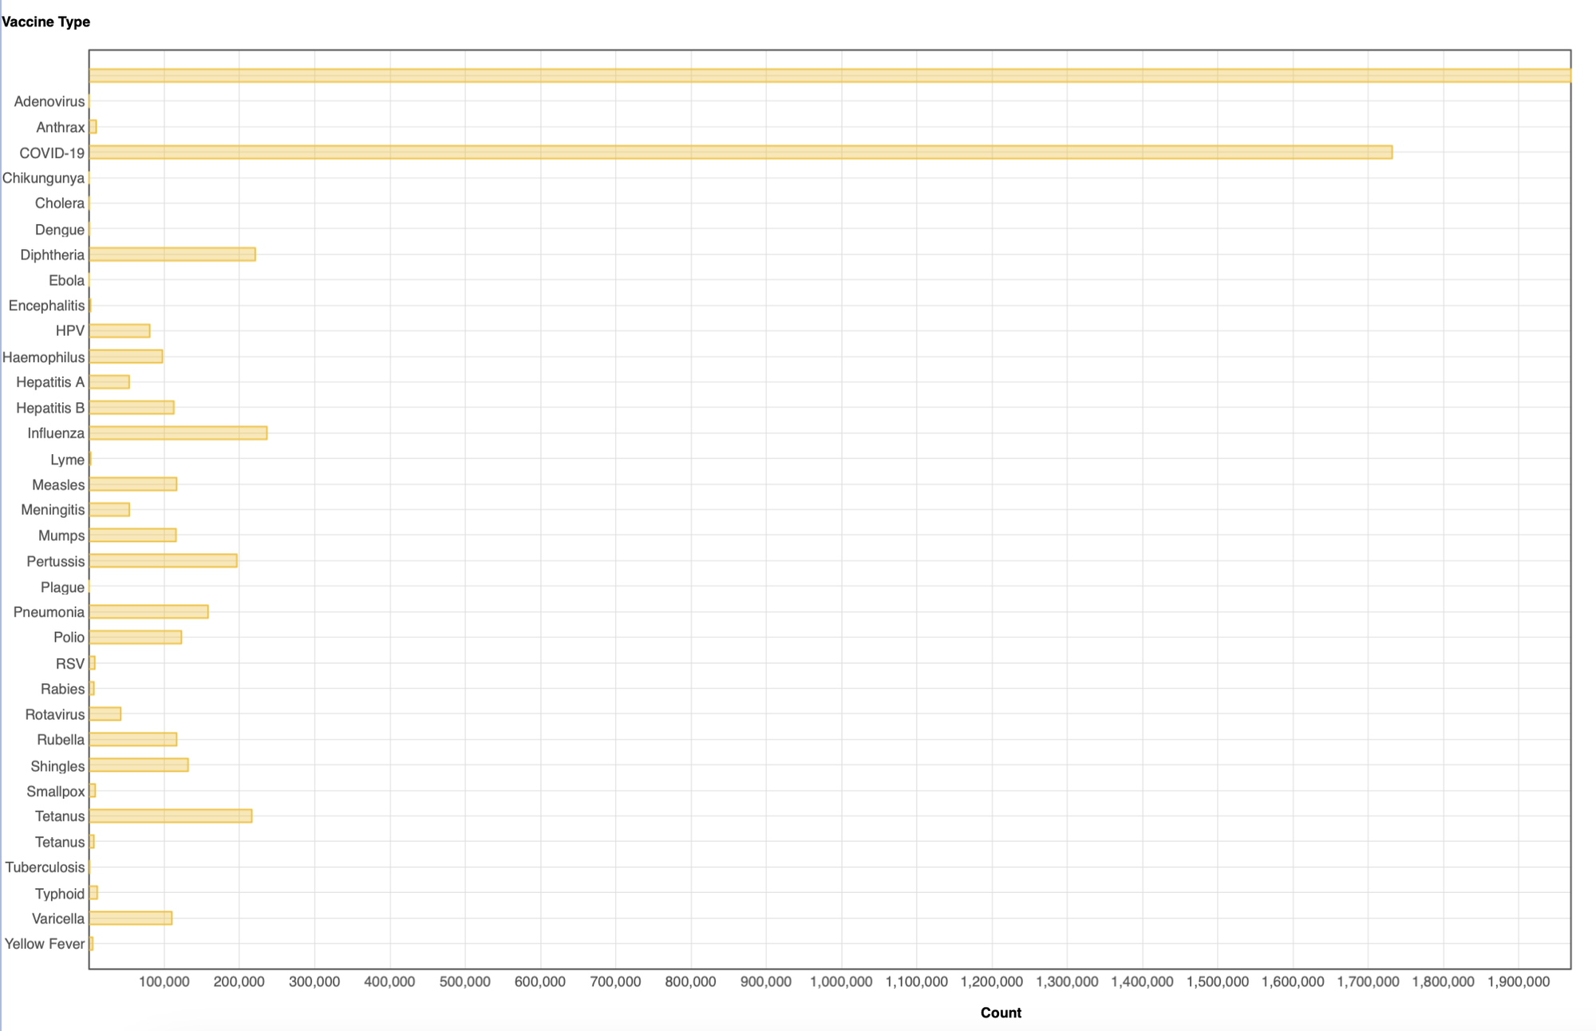Select the Polio bar
The height and width of the screenshot is (1031, 1596).
click(x=136, y=638)
